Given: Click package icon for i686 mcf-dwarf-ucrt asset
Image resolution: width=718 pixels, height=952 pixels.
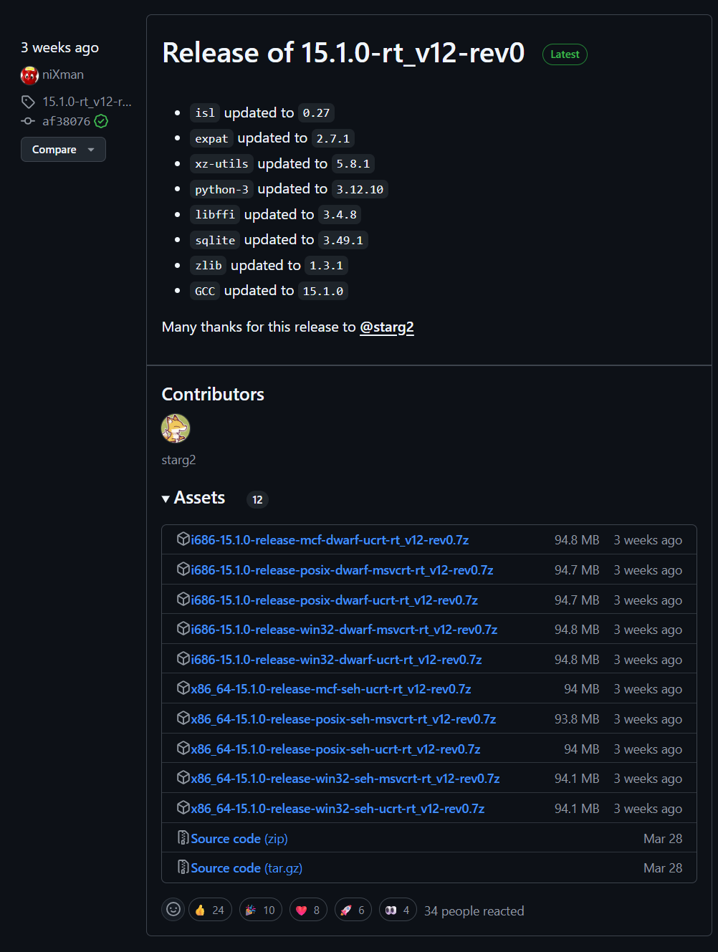Looking at the screenshot, I should 183,539.
